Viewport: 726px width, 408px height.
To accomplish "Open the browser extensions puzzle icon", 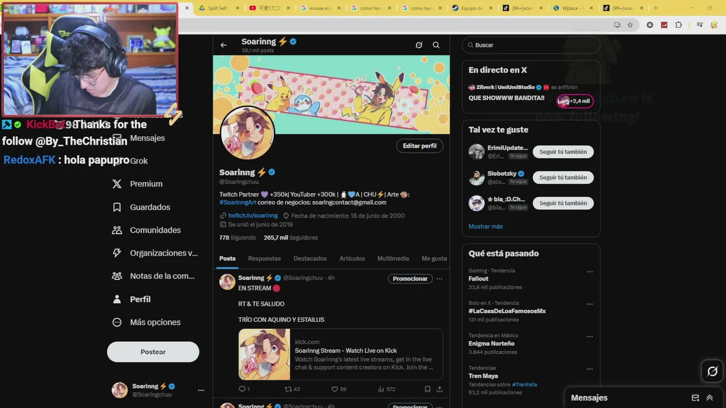I will coord(678,25).
